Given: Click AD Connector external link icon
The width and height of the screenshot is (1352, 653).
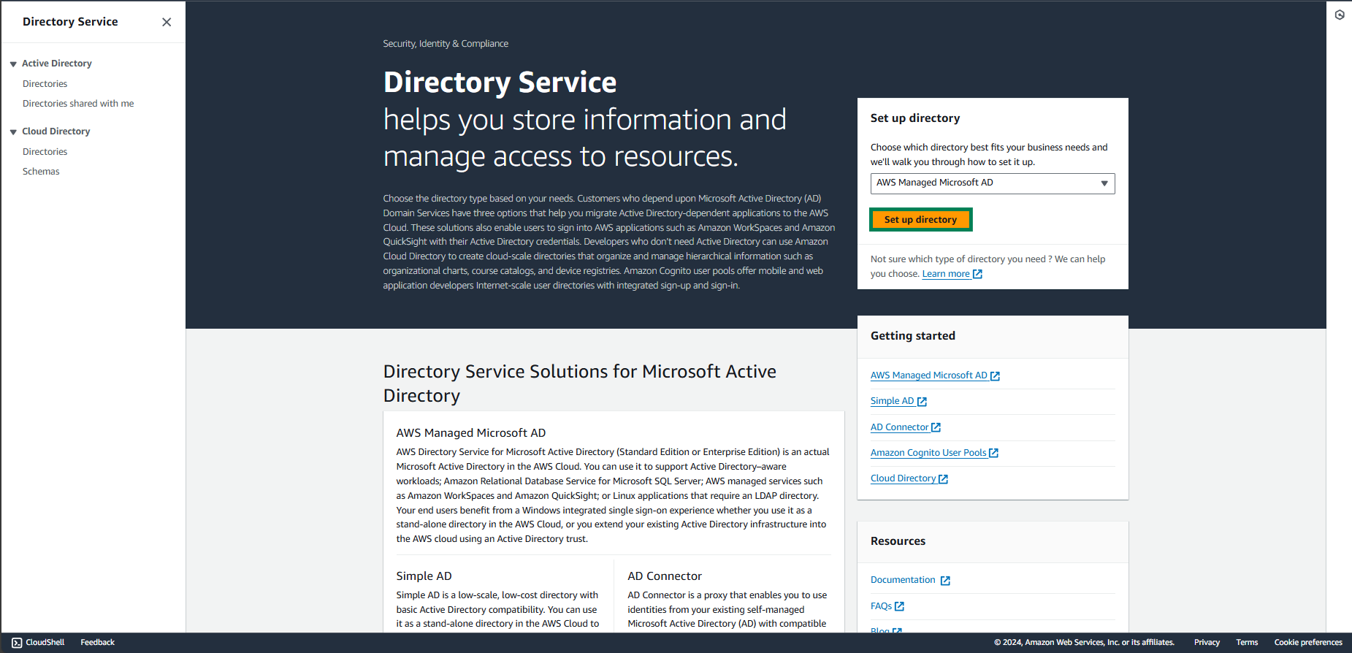Looking at the screenshot, I should pyautogui.click(x=936, y=428).
